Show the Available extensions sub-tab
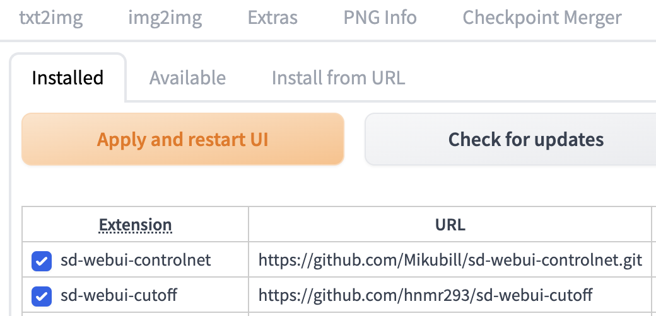 tap(187, 78)
